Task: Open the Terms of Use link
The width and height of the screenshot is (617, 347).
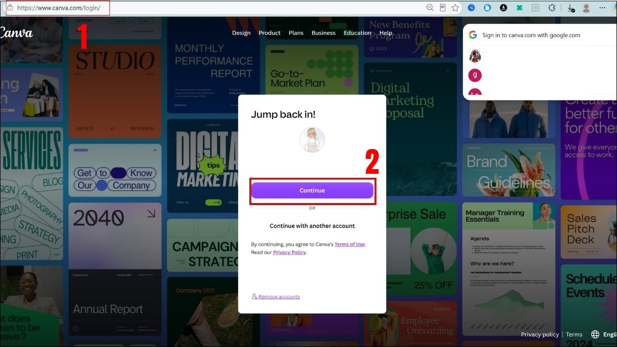Action: point(350,244)
